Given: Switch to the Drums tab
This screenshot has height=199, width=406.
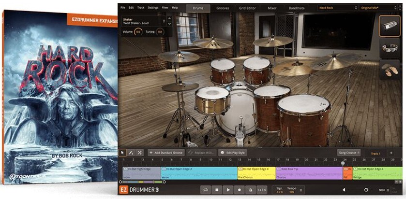Looking at the screenshot, I should click(x=198, y=8).
